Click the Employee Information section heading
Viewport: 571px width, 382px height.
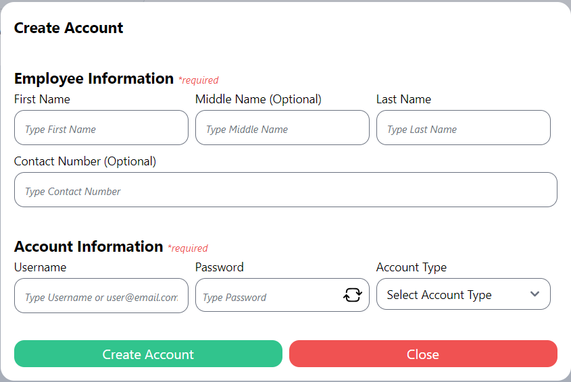coord(94,78)
